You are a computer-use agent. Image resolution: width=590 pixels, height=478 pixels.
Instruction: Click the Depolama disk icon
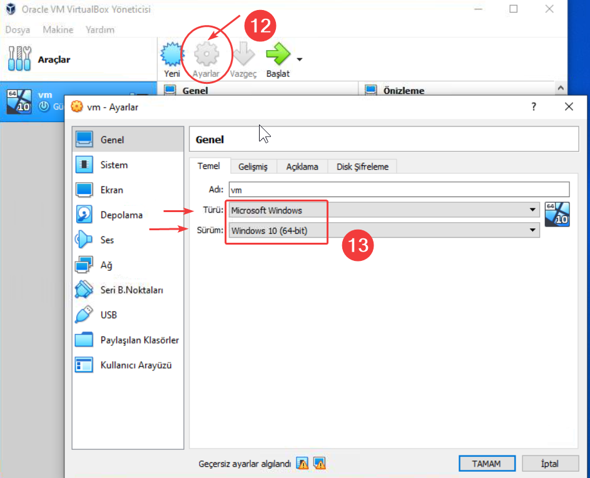(x=84, y=215)
